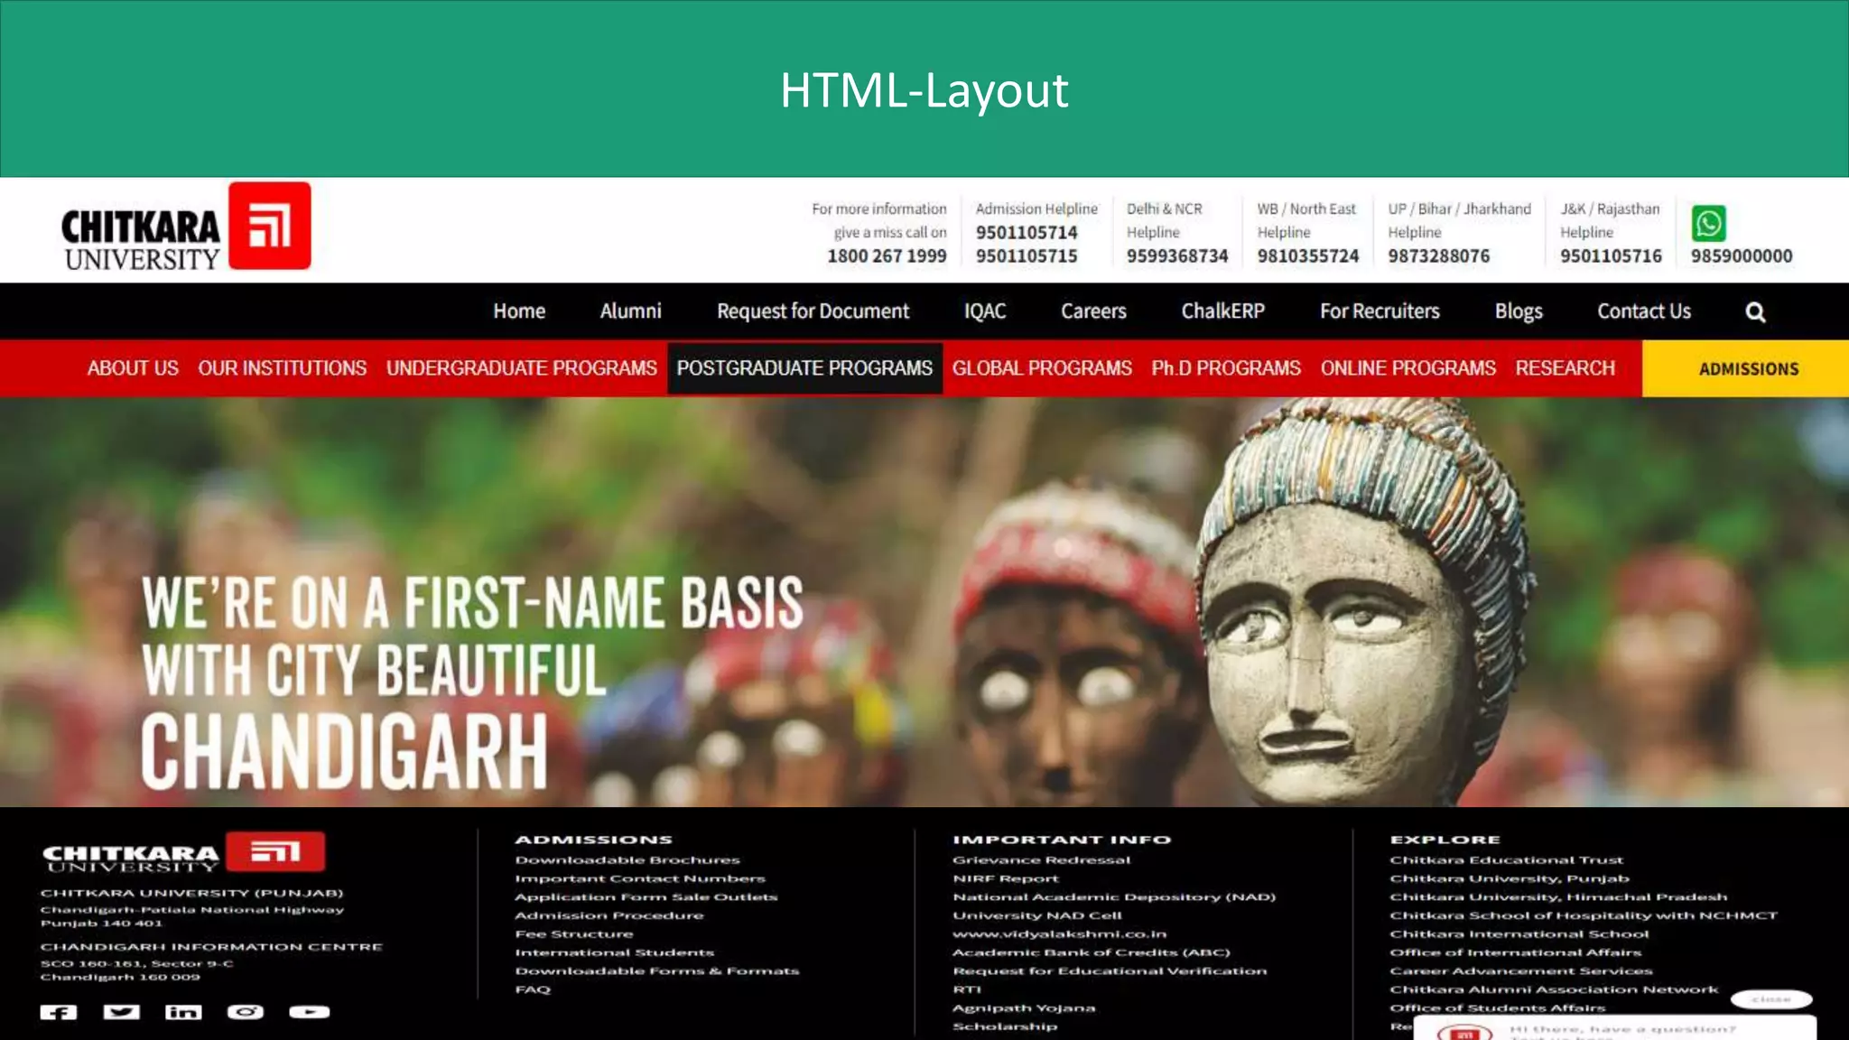
Task: Go to the Home menu item
Action: coord(519,311)
